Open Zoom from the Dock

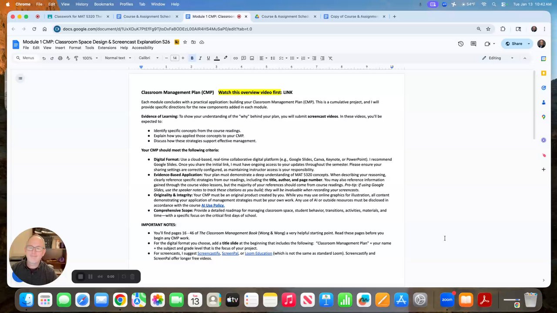(447, 300)
